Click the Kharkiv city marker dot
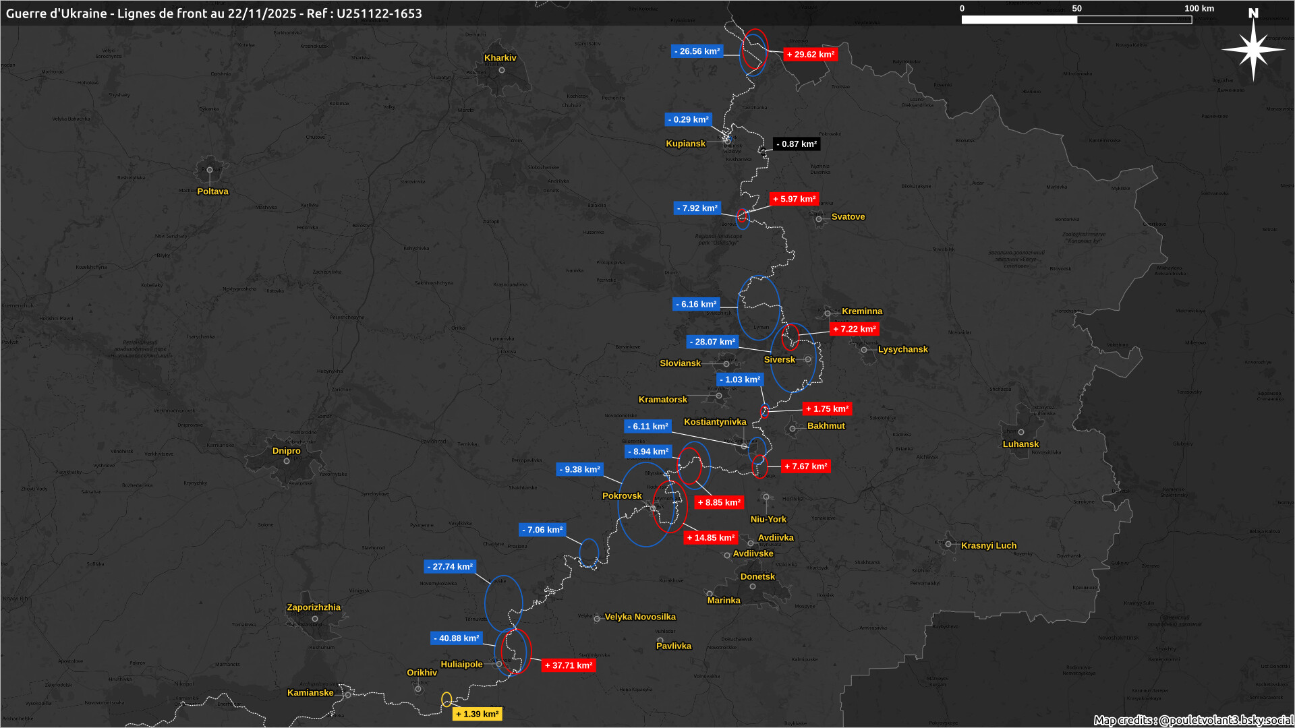 click(502, 70)
